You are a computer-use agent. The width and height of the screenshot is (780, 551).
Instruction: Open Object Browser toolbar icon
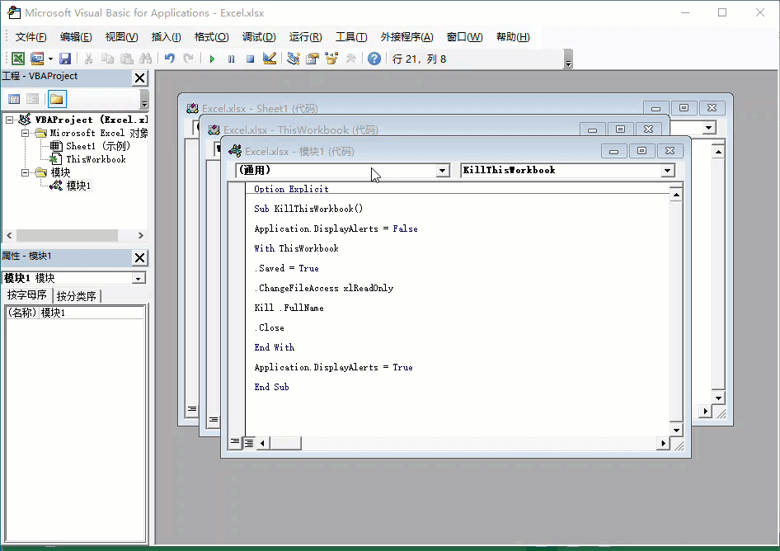tap(331, 59)
